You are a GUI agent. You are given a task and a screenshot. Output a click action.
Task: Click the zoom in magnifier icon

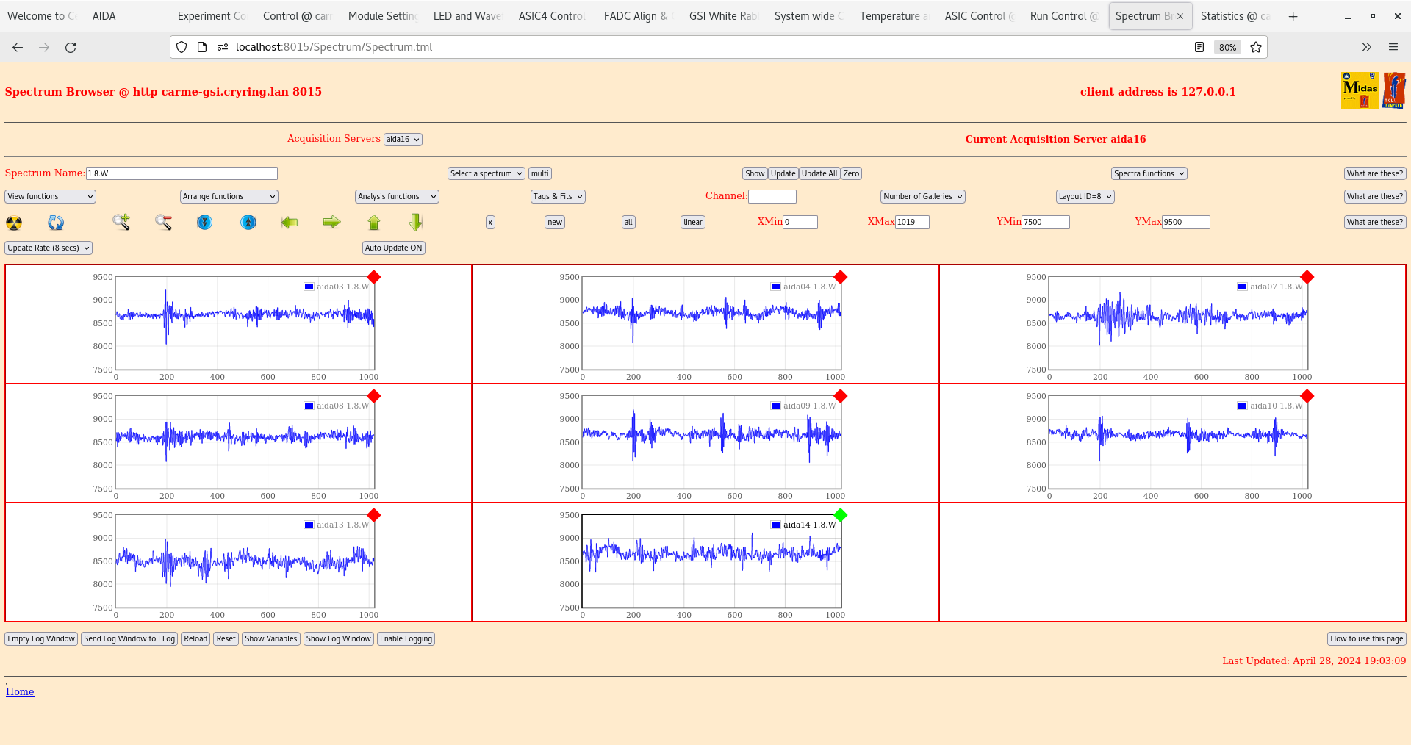point(121,222)
